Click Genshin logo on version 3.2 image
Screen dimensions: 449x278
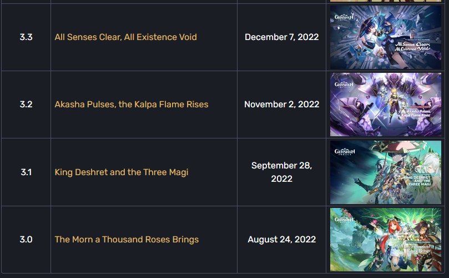344,85
